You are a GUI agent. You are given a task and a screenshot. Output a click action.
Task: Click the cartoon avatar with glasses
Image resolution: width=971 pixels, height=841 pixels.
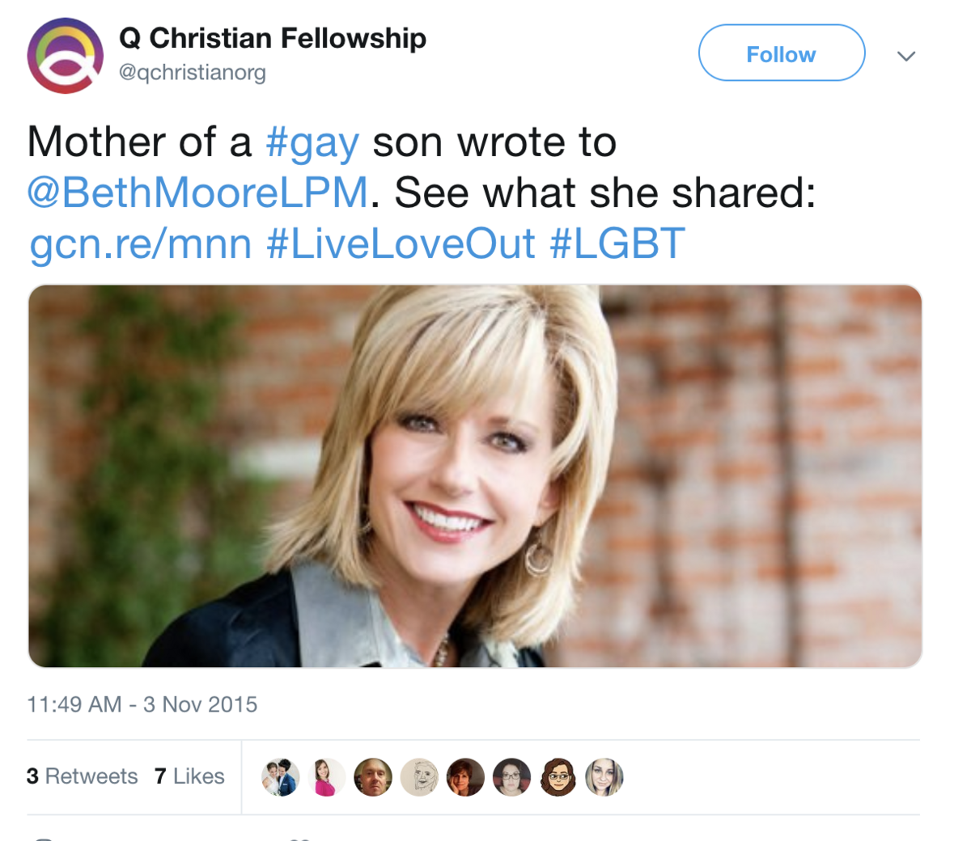pyautogui.click(x=558, y=777)
